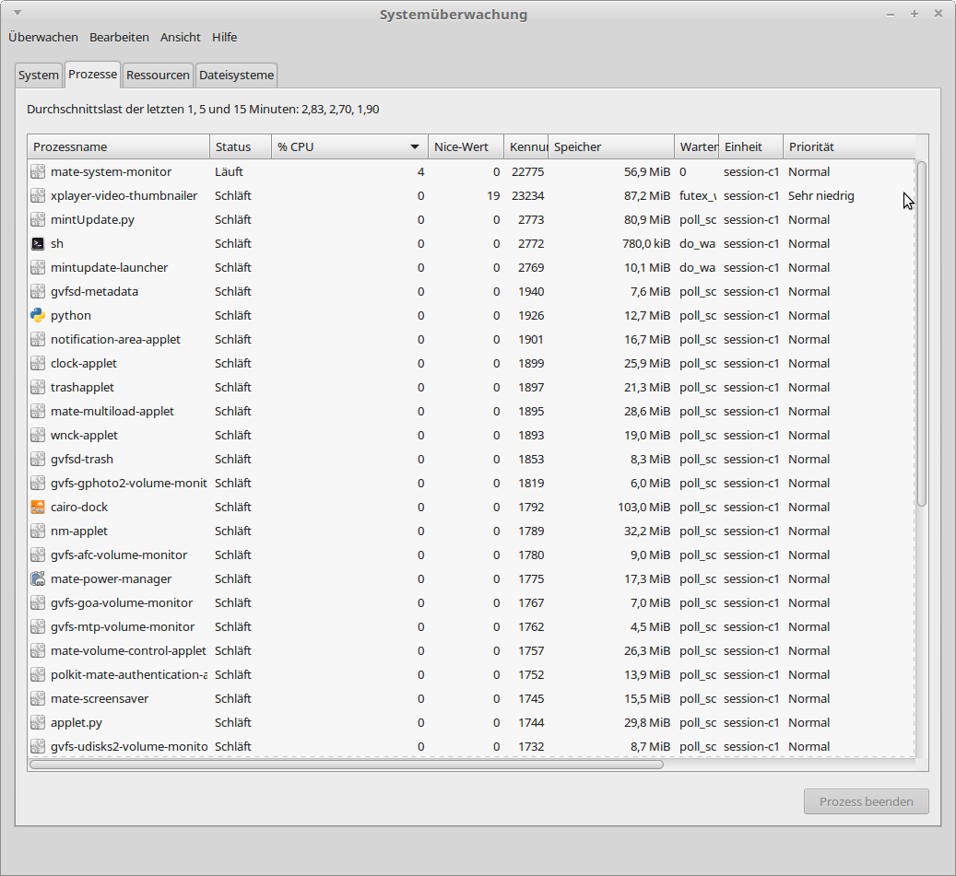The width and height of the screenshot is (956, 876).
Task: Click the vertical scrollbar of process list
Action: (921, 332)
